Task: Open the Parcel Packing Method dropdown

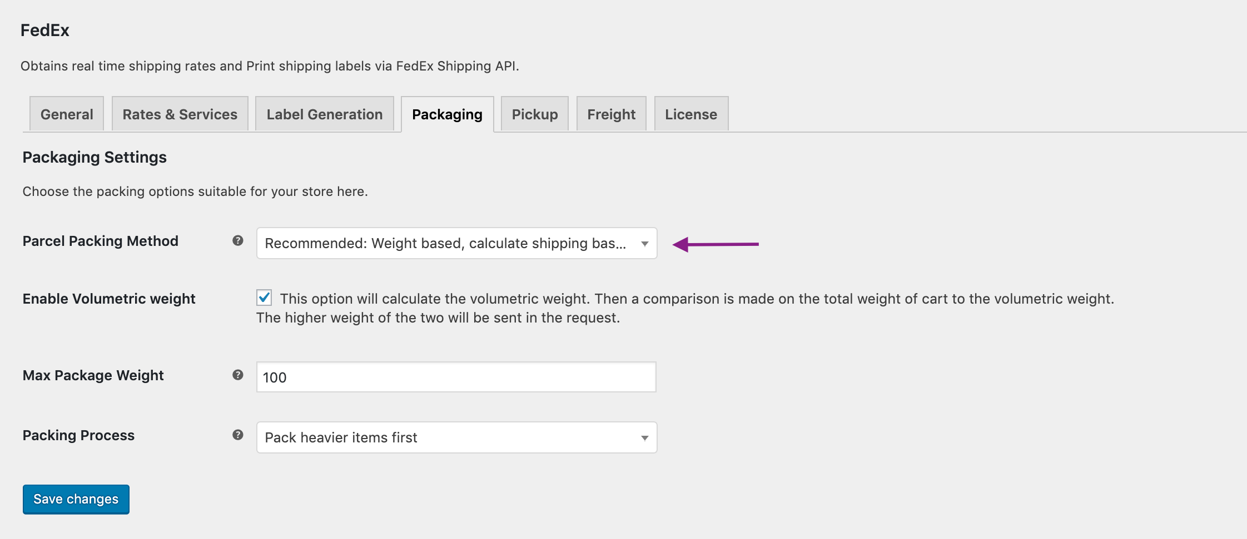Action: tap(456, 243)
